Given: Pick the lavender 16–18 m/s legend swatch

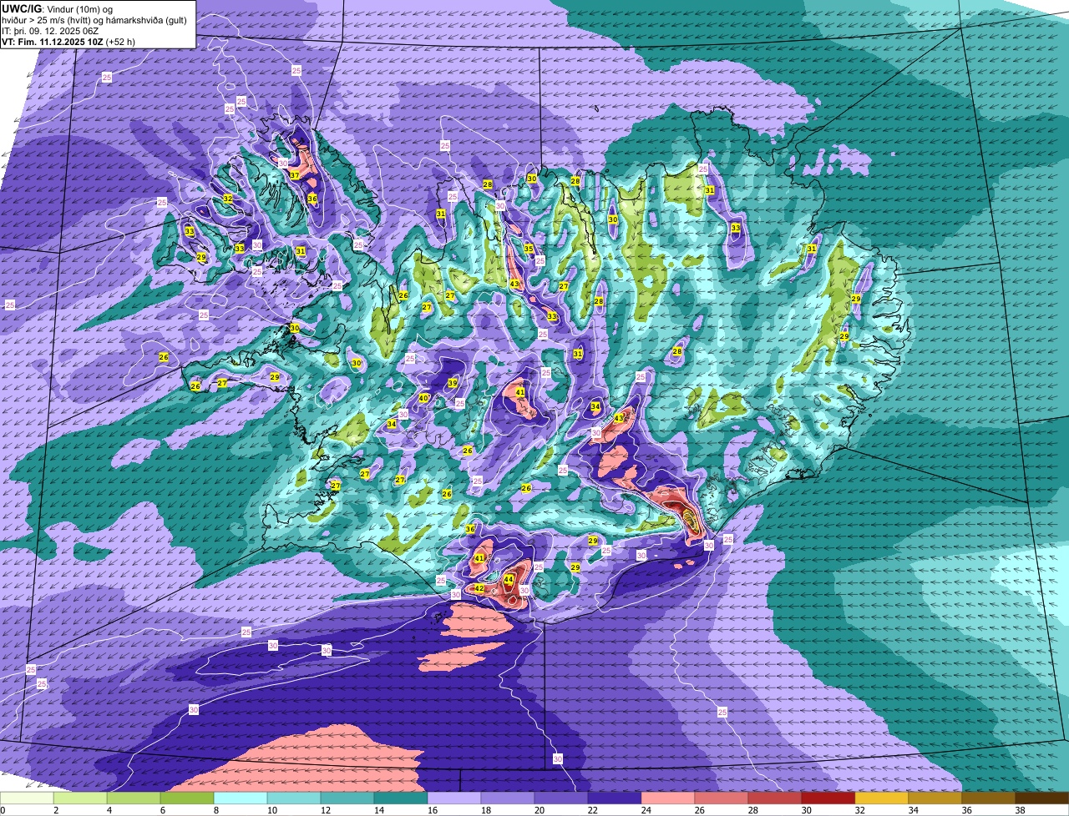Looking at the screenshot, I should (x=454, y=798).
